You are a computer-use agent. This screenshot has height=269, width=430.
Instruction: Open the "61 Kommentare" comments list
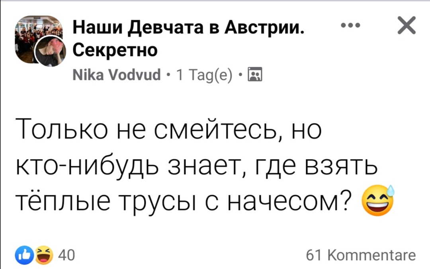coord(361,255)
